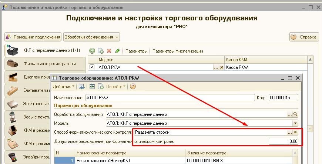Click the Способ форматно-логического контроля field

[210, 132]
